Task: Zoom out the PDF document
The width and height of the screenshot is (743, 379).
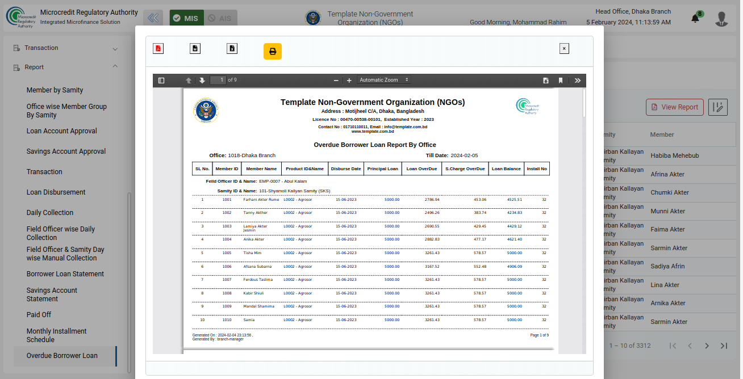Action: coord(336,81)
